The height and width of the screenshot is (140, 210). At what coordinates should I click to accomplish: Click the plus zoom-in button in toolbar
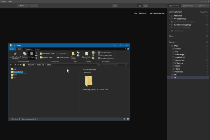click(36, 6)
